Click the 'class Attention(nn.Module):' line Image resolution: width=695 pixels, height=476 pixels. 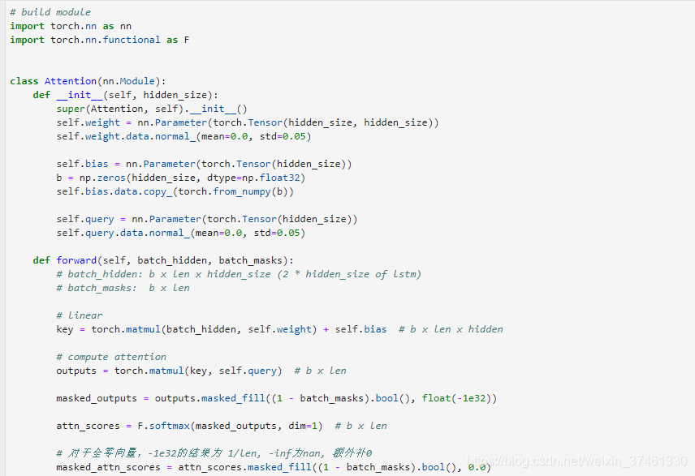click(x=88, y=81)
